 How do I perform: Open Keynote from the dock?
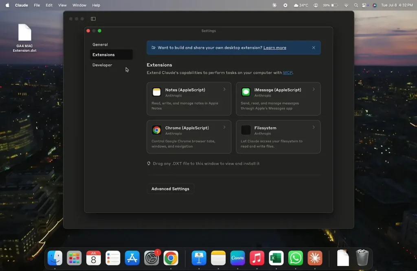199,258
